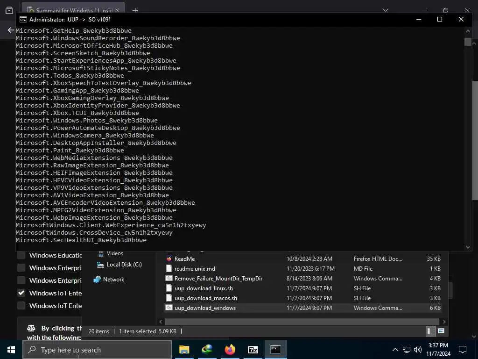Click the ReadMe Firefox HTML file icon
Screen dimensions: 478x359
pyautogui.click(x=169, y=258)
